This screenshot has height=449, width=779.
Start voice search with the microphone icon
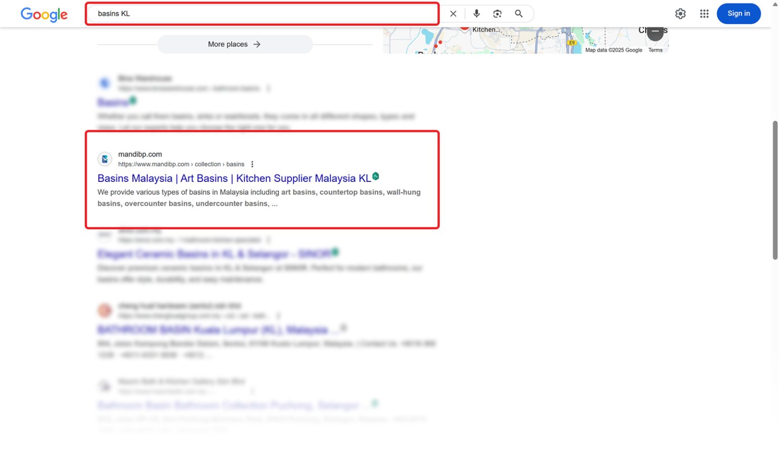point(476,14)
